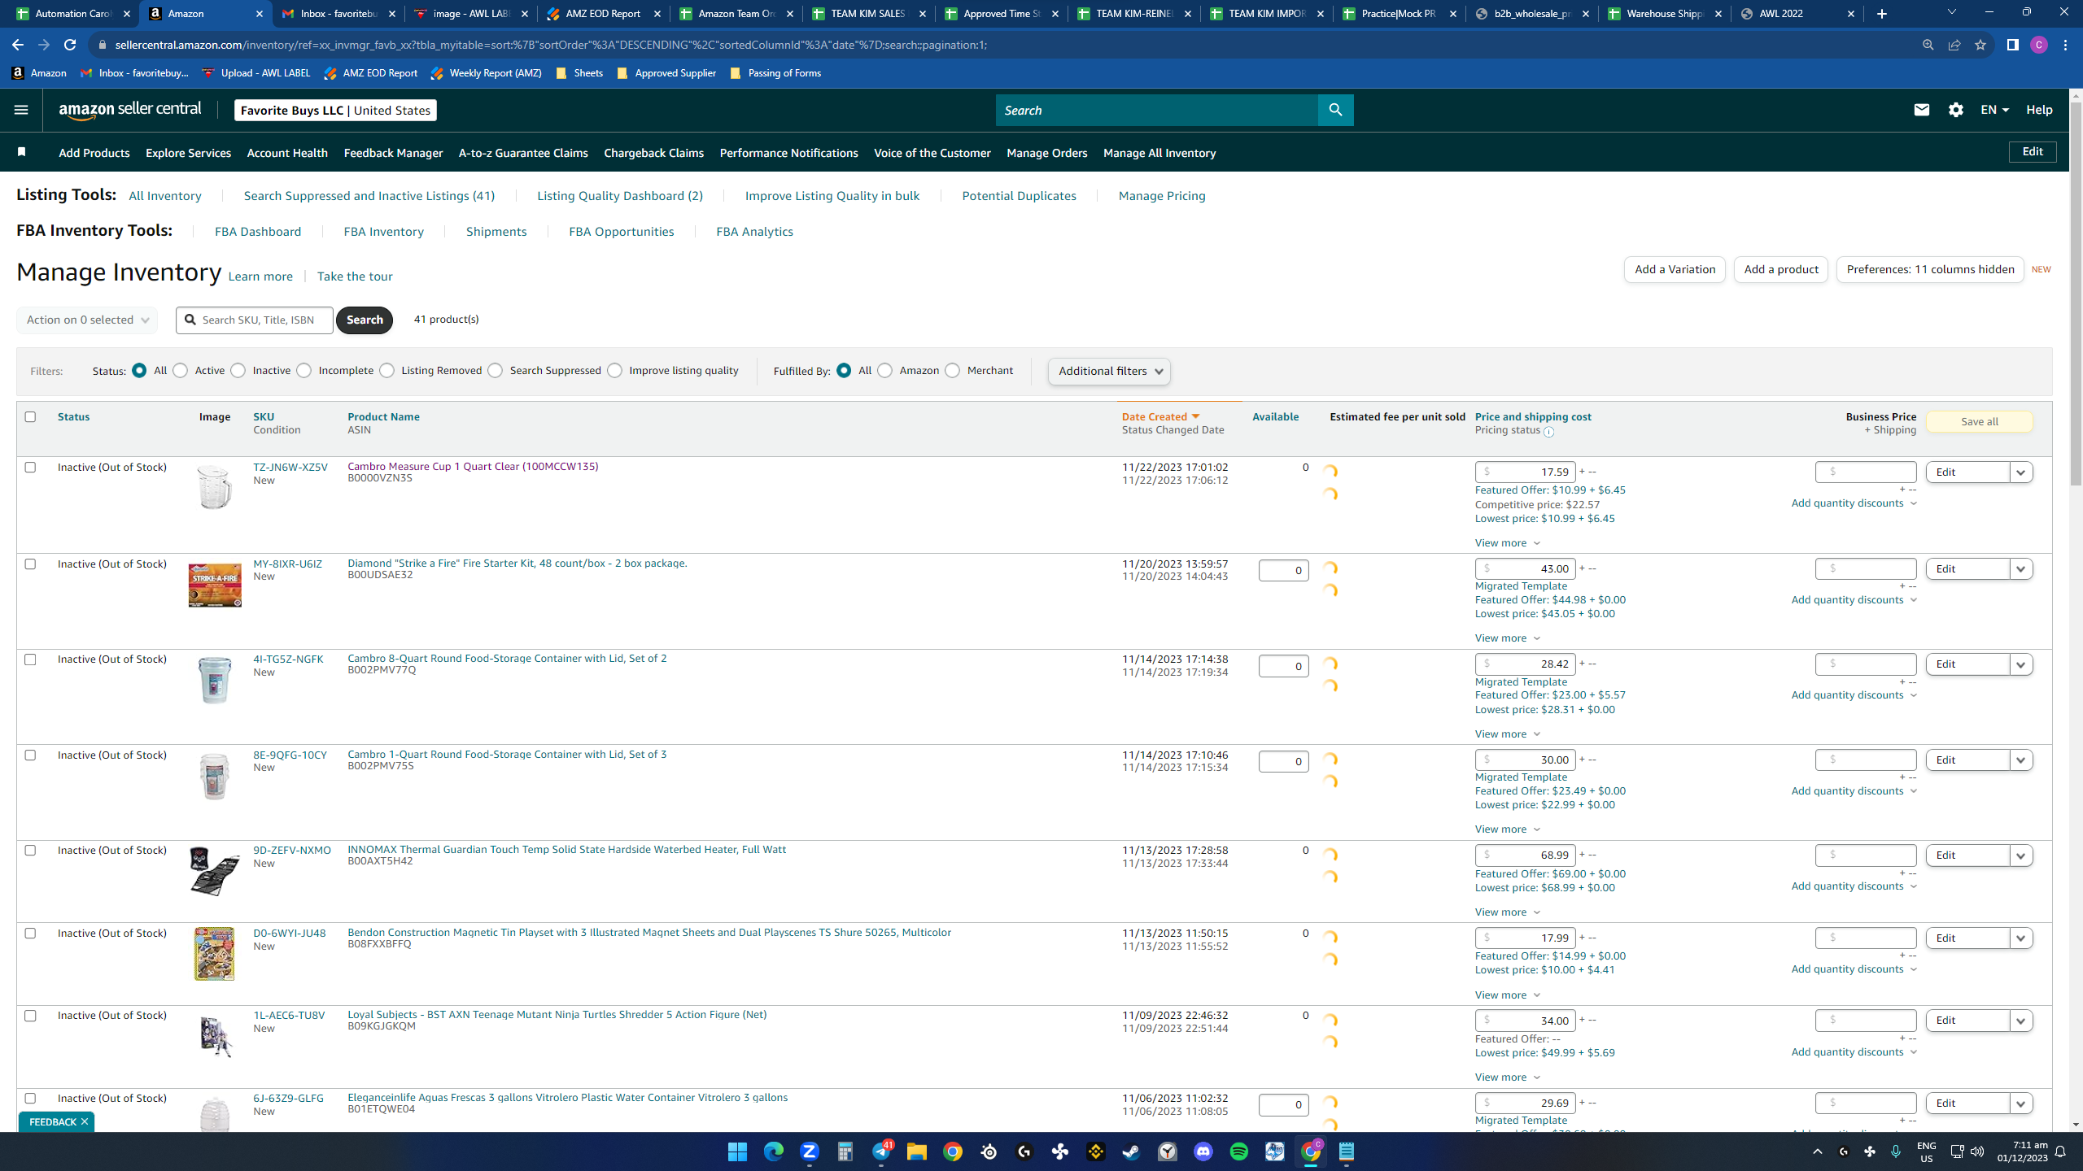
Task: Check the box for Cambro Measure Cup row
Action: (30, 467)
